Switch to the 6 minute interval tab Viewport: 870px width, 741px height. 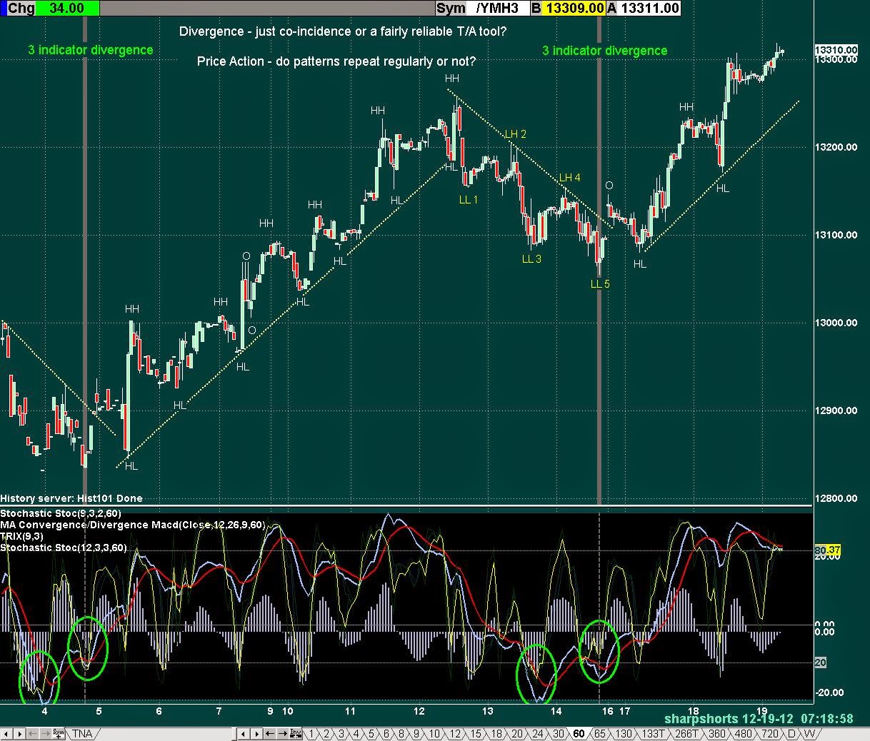pos(386,734)
